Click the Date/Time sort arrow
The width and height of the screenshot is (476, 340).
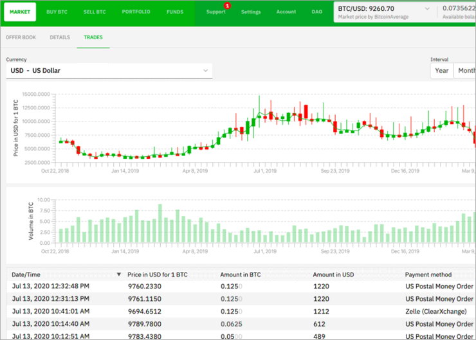tap(118, 274)
